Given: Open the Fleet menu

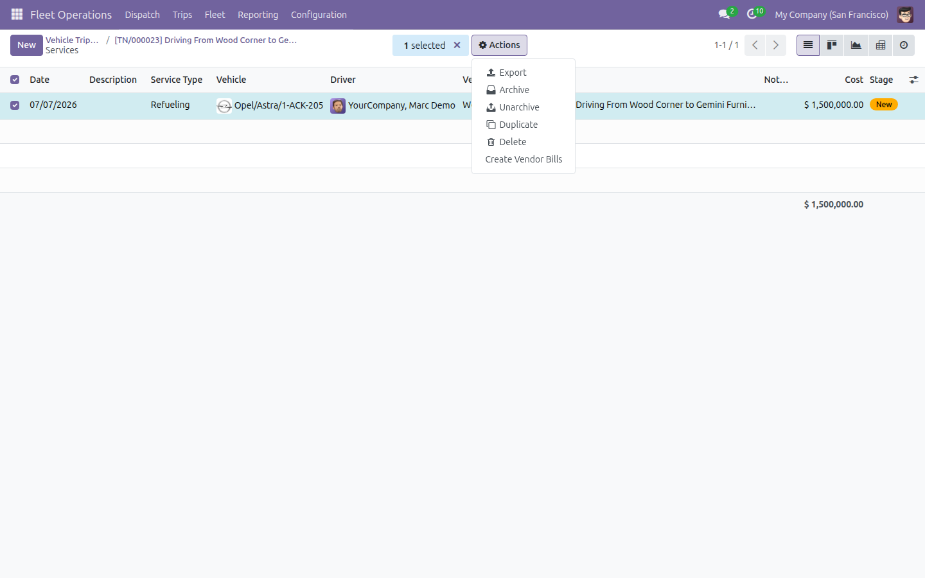Looking at the screenshot, I should (215, 14).
